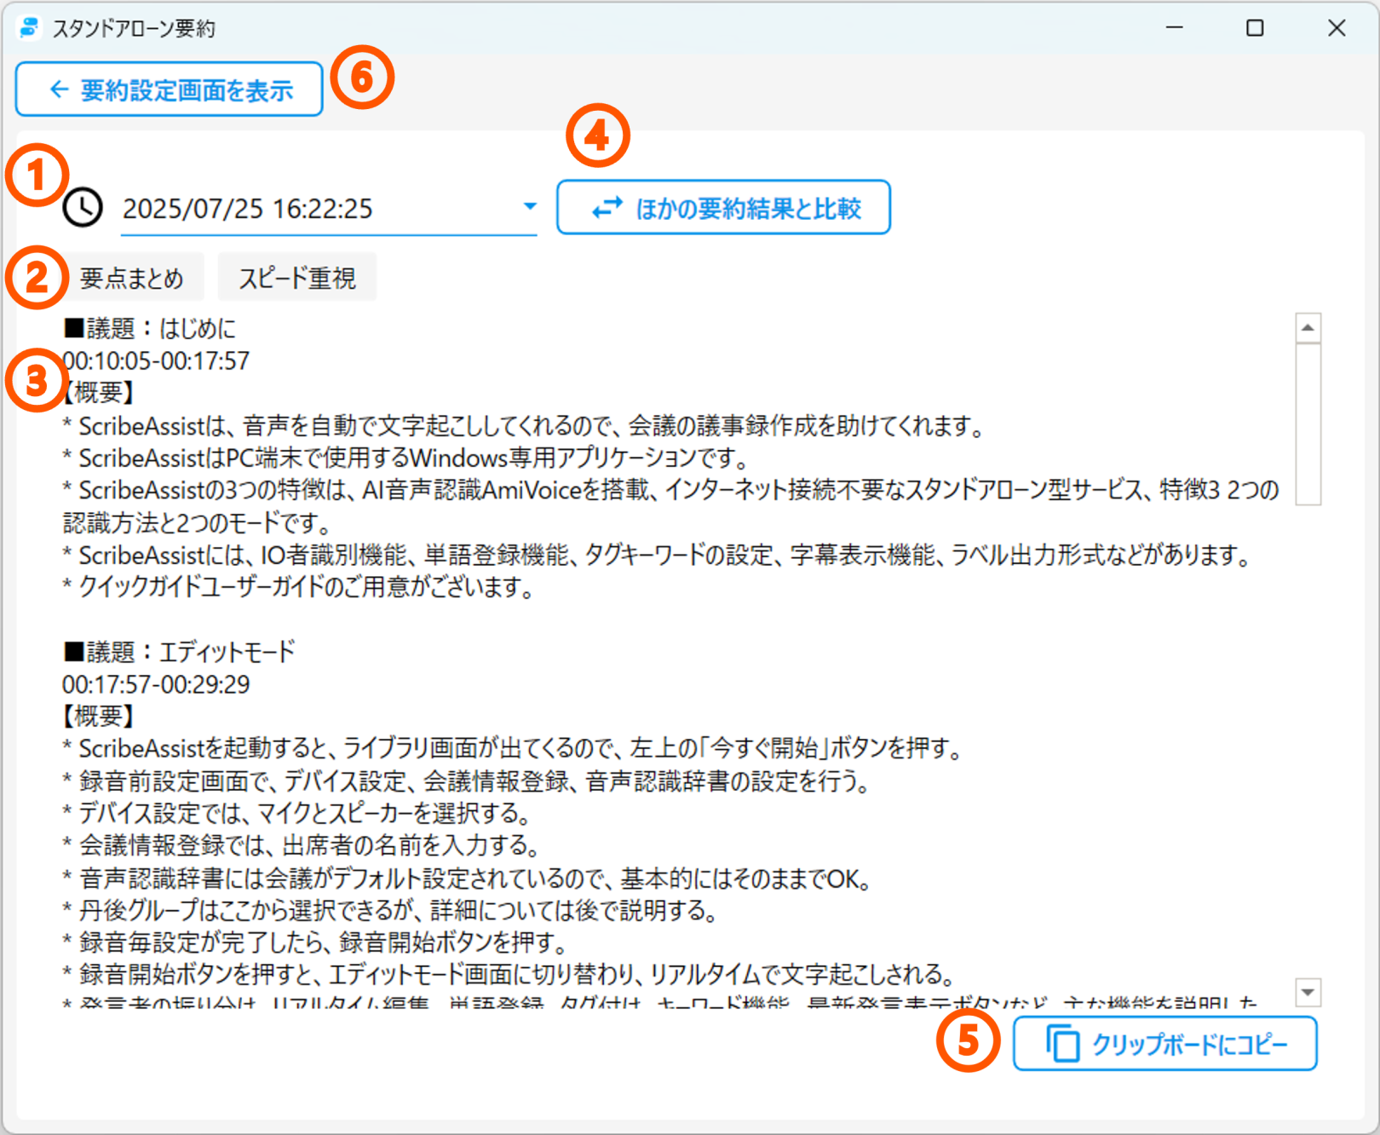Click the scroll up arrow of summary text
This screenshot has height=1135, width=1380.
(1308, 328)
